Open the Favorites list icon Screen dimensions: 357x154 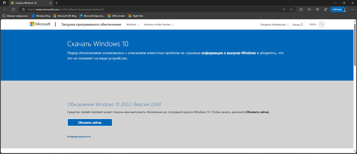point(309,9)
